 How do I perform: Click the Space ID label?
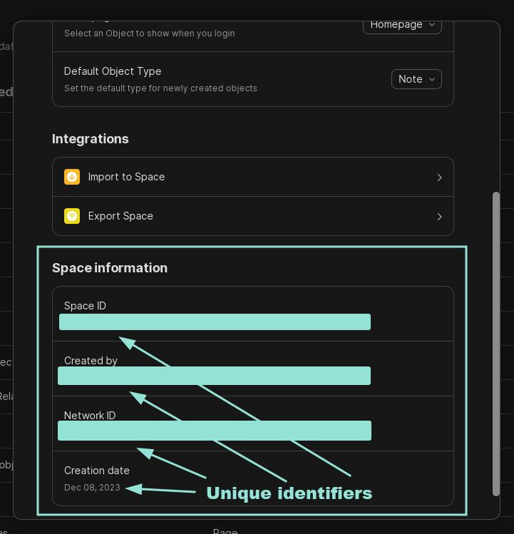coord(85,306)
